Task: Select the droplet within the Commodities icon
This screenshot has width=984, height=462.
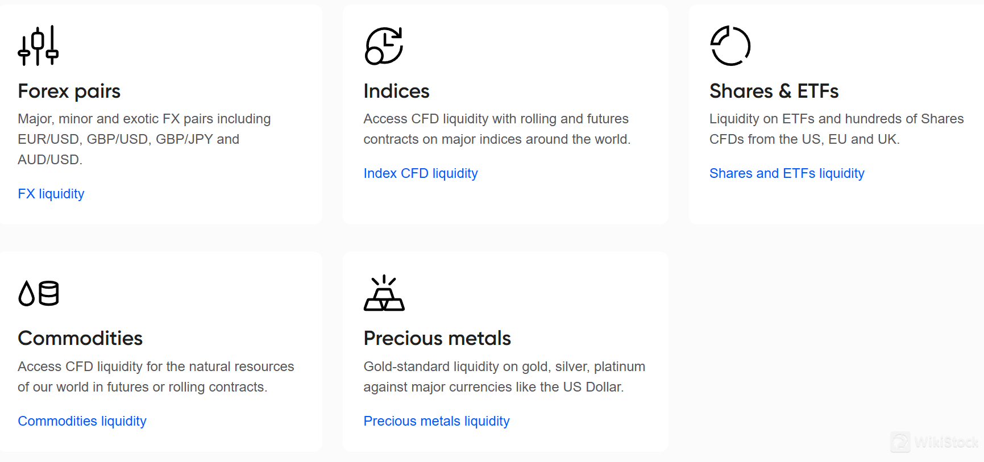Action: pyautogui.click(x=26, y=294)
